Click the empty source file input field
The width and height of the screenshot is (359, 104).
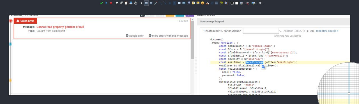[261, 31]
